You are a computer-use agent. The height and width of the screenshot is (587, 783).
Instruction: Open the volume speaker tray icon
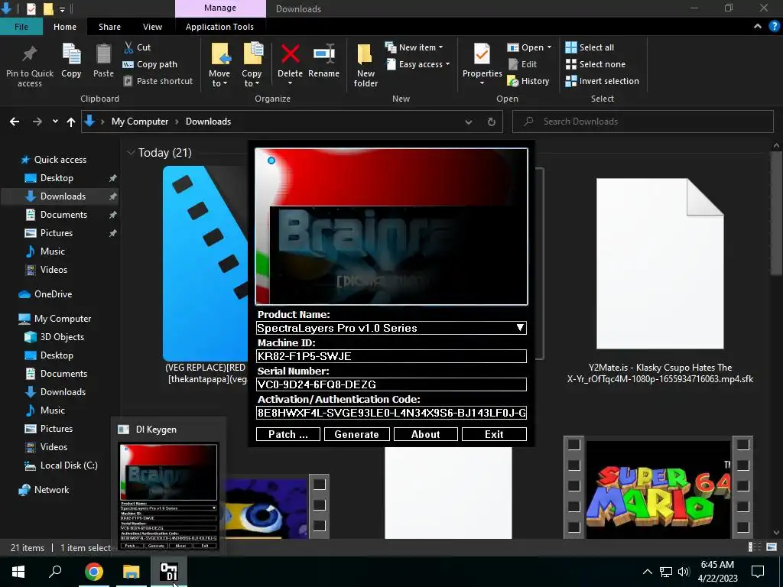point(684,572)
